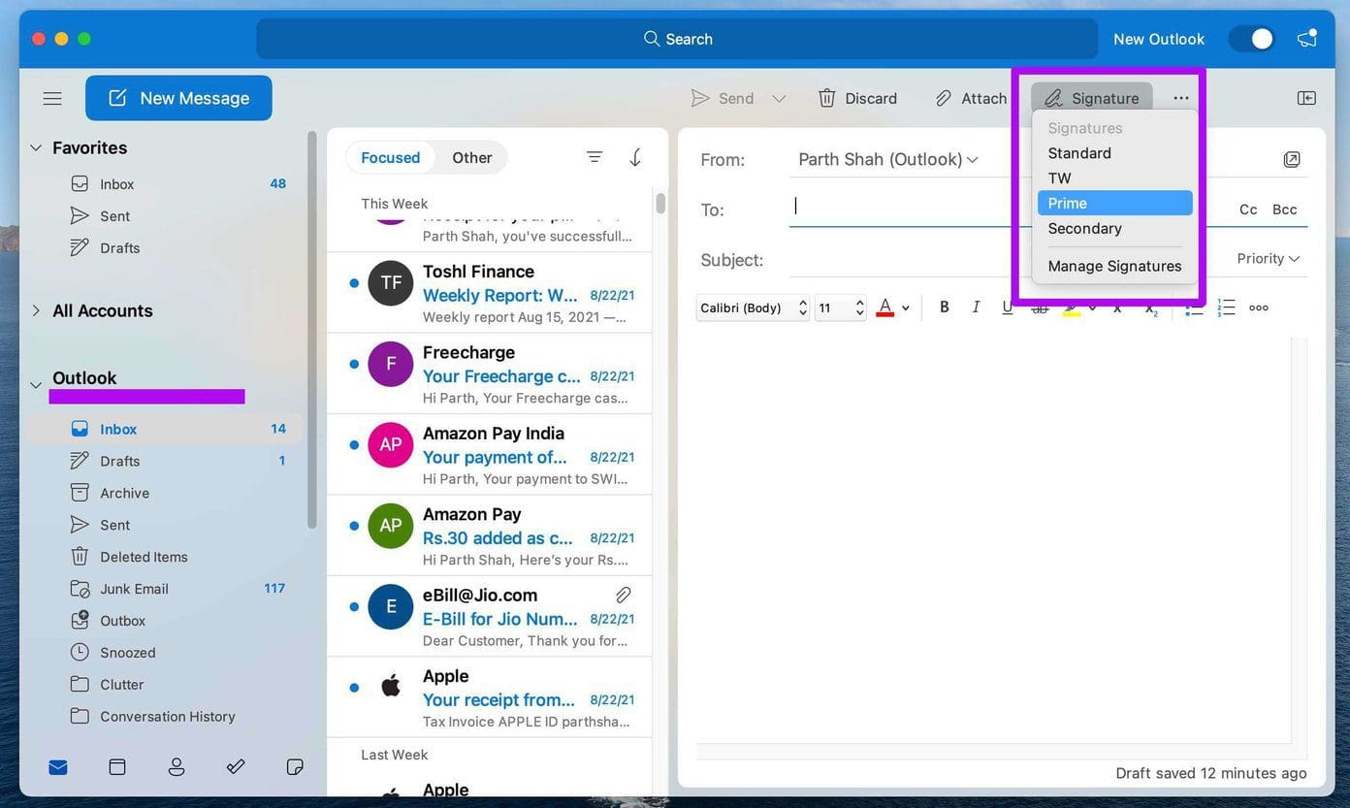Open Notes icon in sidebar
1350x808 pixels.
(x=295, y=767)
